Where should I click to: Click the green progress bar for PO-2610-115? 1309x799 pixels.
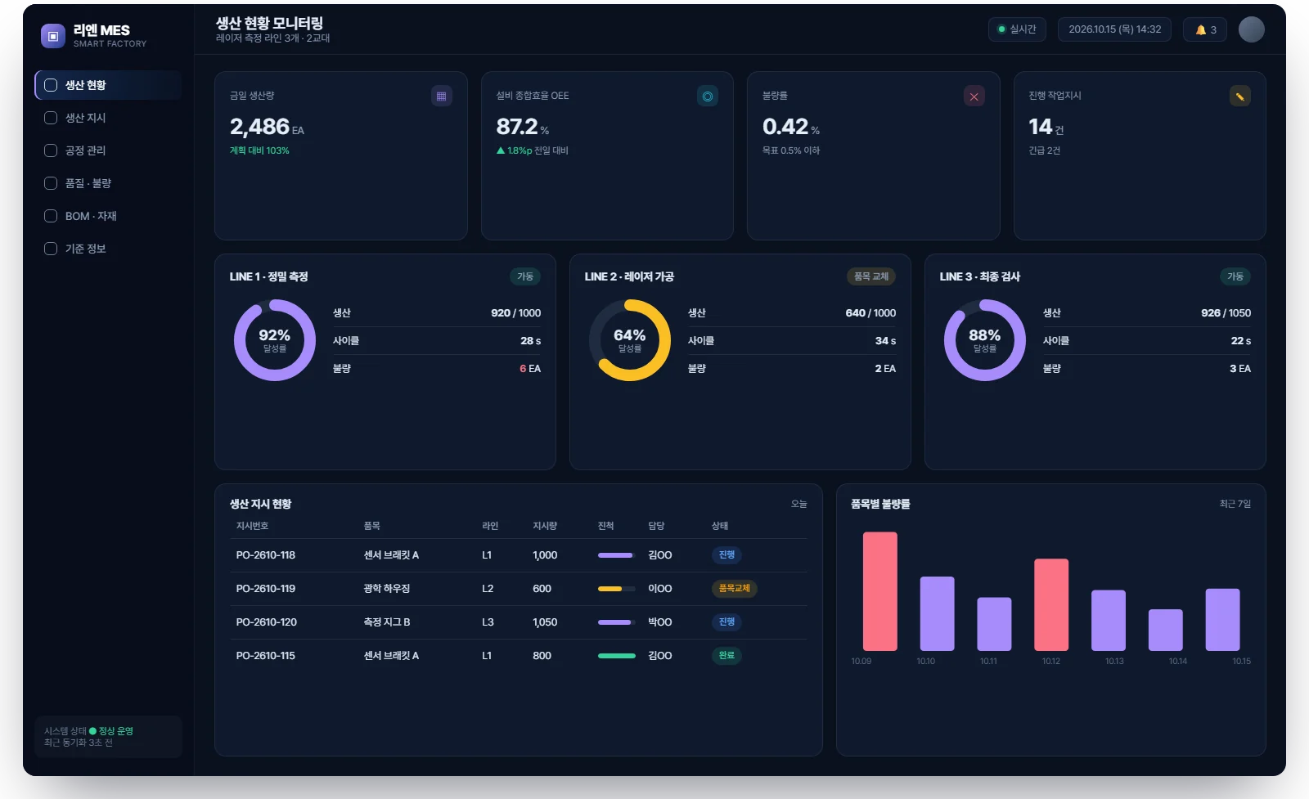(617, 656)
